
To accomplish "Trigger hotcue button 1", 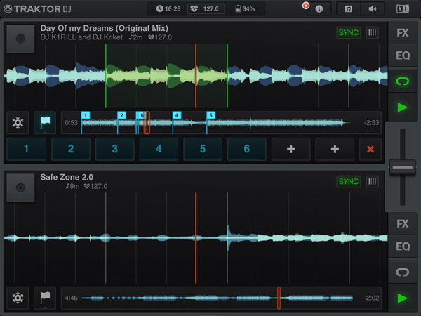I will (x=27, y=149).
